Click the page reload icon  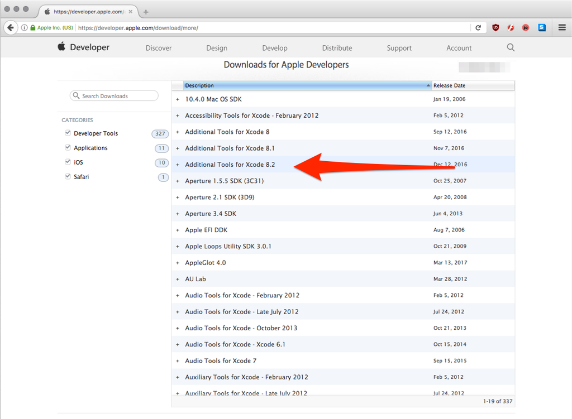479,27
